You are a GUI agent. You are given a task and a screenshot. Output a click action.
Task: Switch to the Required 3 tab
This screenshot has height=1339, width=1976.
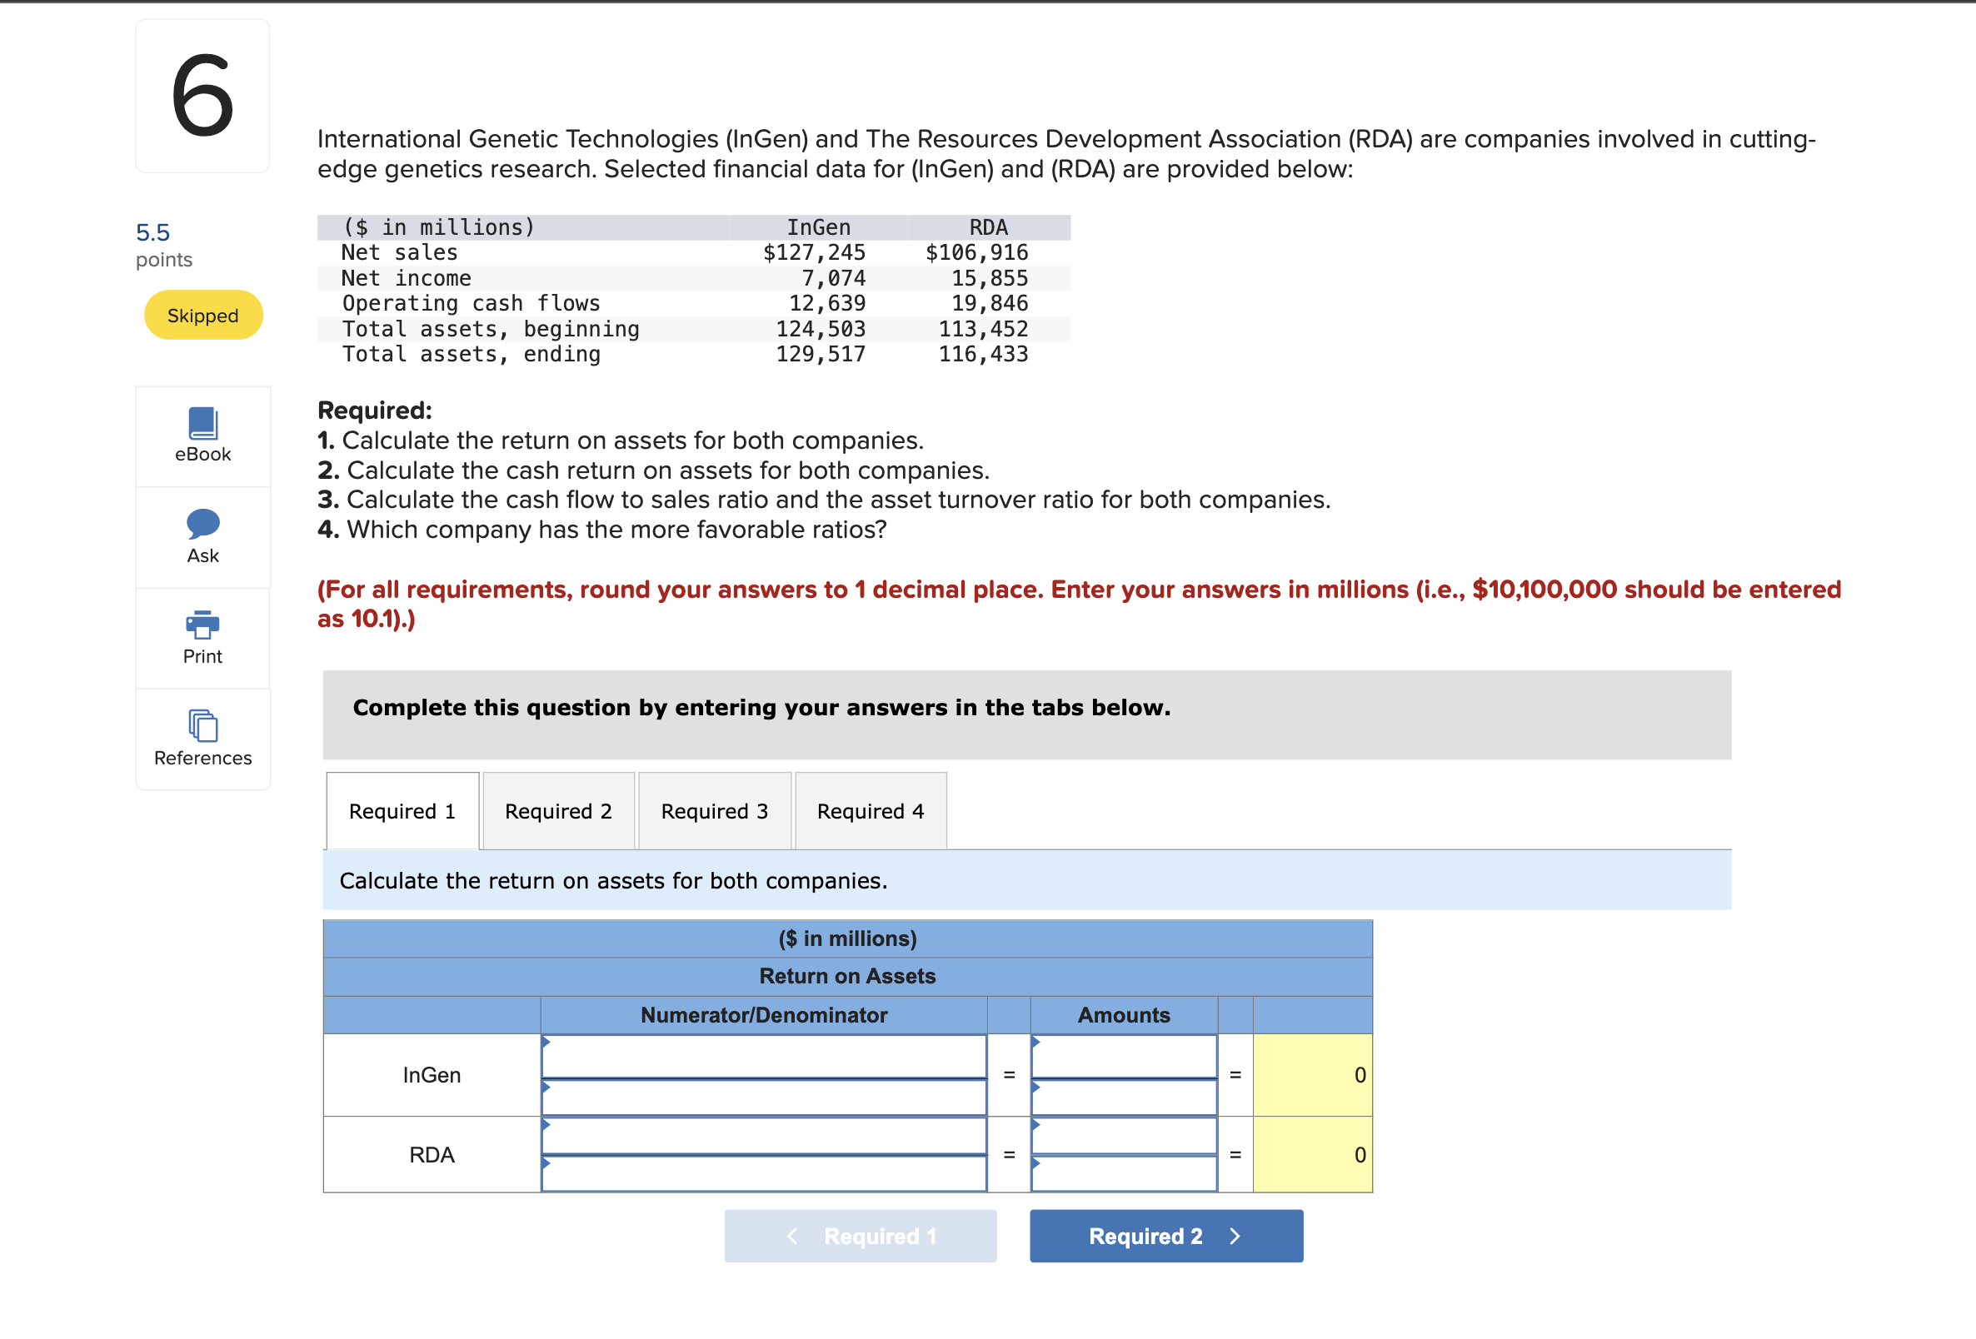[714, 811]
